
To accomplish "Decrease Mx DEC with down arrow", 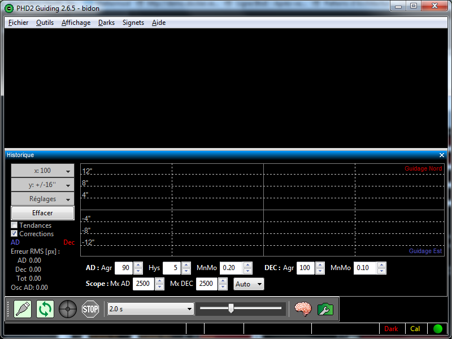I will tap(223, 287).
